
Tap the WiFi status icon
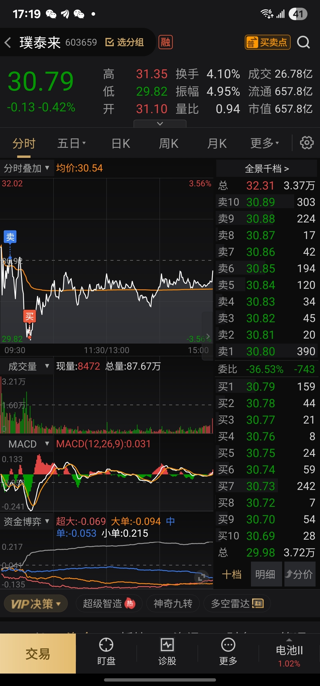tap(267, 14)
